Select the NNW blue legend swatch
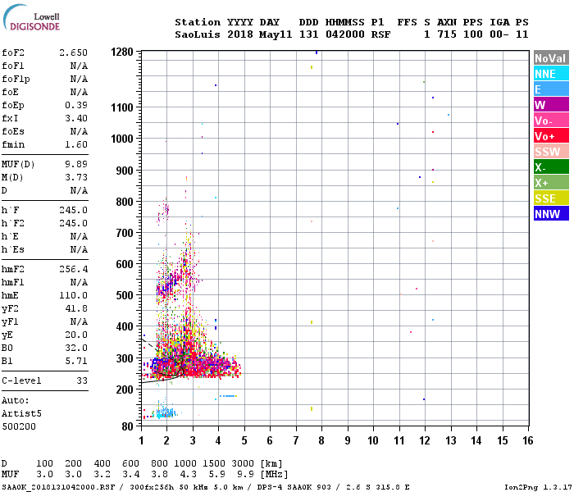The image size is (574, 492). 551,214
